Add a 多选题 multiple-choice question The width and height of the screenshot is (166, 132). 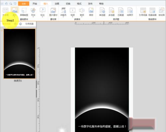click(112, 12)
